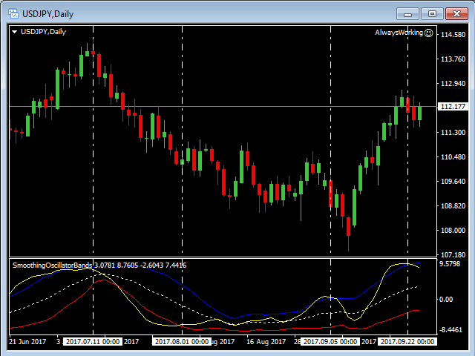Click the -8.4461 oscillator scale value
Viewport: 475px width, 356px height.
pyautogui.click(x=452, y=330)
